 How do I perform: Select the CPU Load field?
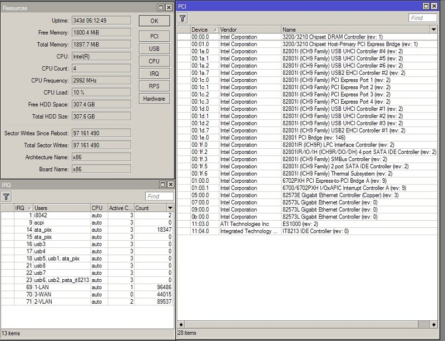coord(102,92)
